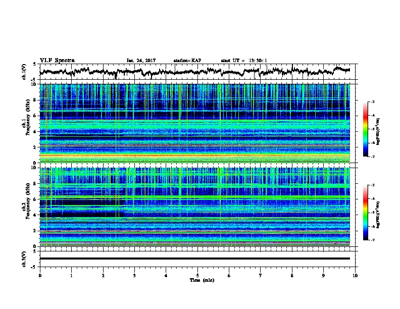Click the "-3" label on the ch.1 colorbar
Image resolution: width=400 pixels, height=309 pixels.
click(372, 101)
